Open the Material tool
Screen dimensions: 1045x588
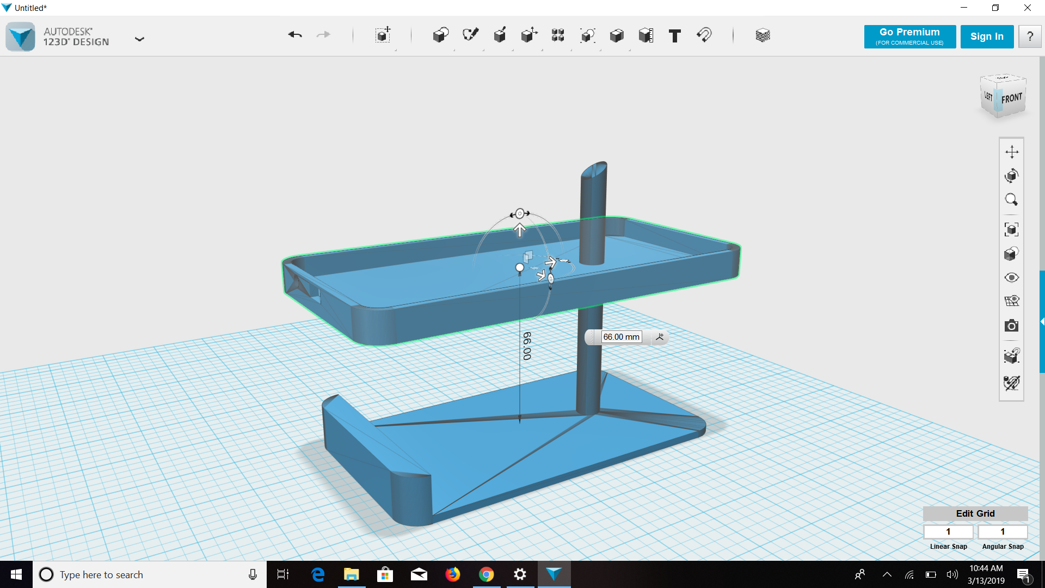pos(763,35)
